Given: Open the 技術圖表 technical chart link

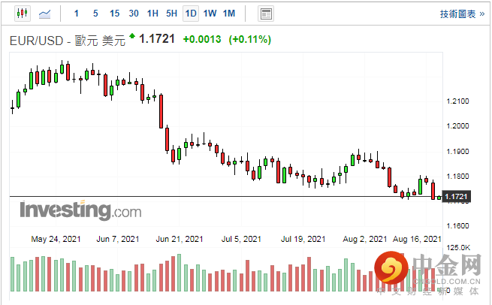Looking at the screenshot, I should 457,14.
